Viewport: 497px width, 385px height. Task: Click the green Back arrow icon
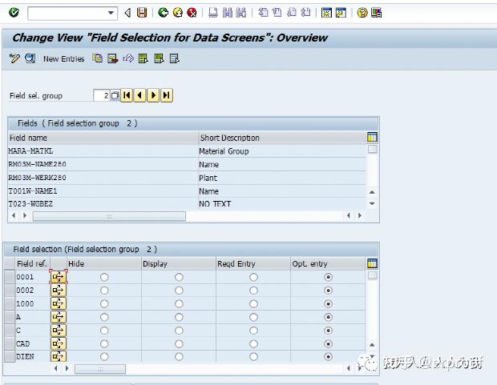point(163,13)
